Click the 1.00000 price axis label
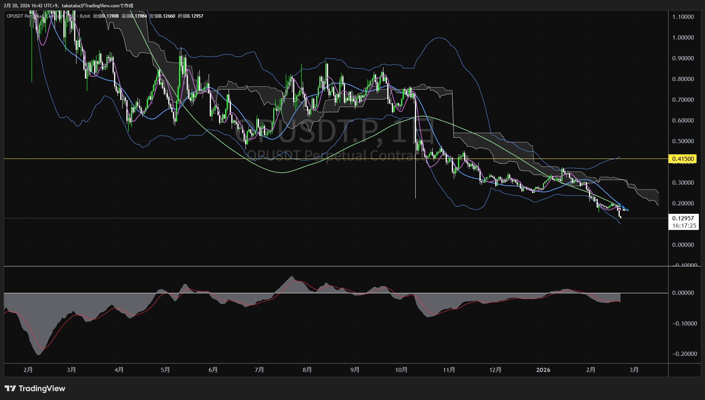705x400 pixels. pos(683,37)
